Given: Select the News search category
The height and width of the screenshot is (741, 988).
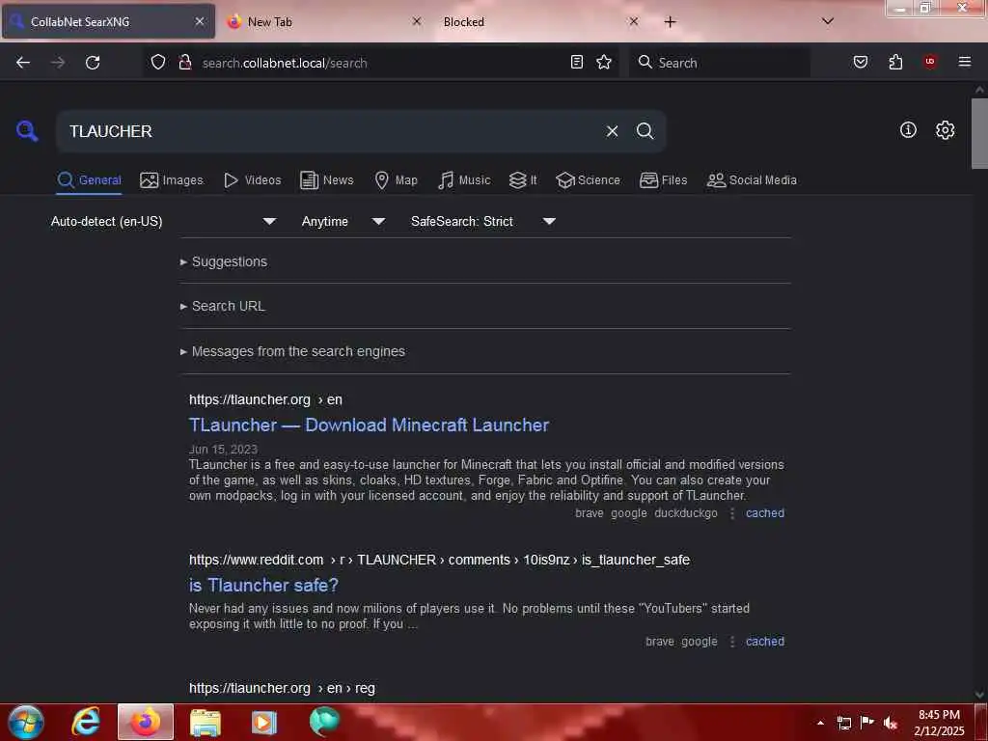Looking at the screenshot, I should point(326,180).
